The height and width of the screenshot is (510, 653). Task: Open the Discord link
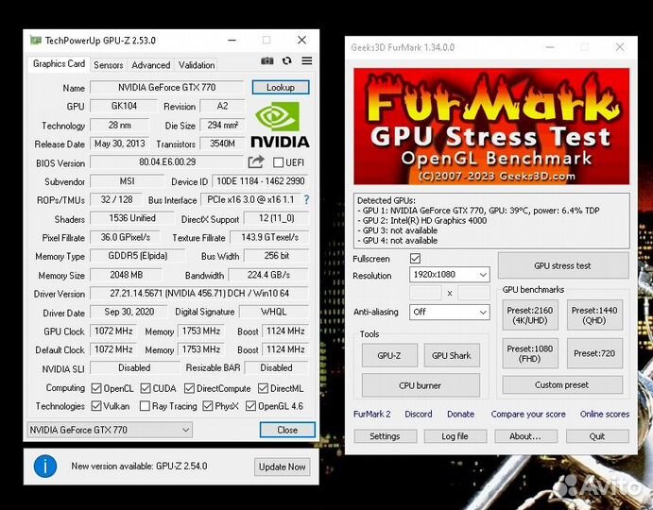tap(419, 415)
